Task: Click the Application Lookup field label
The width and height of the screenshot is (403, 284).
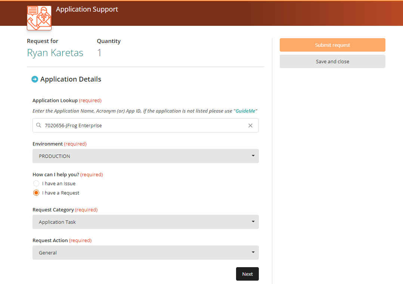Action: click(55, 101)
